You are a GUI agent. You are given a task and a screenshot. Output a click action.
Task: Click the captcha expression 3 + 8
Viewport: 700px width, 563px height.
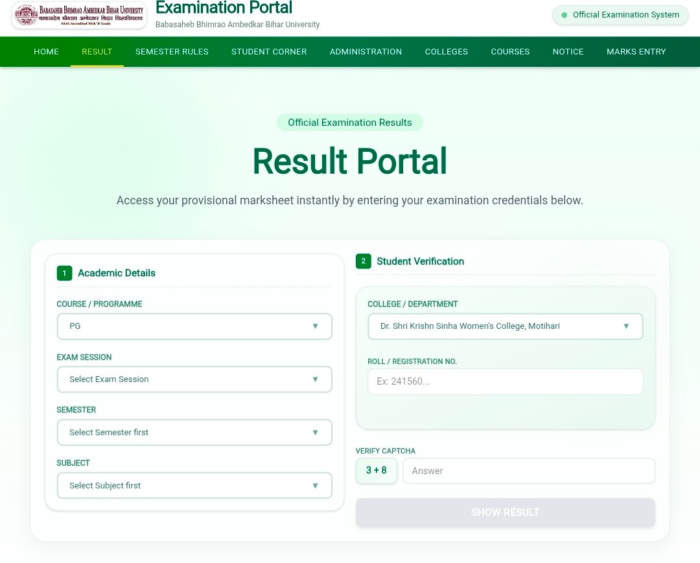point(377,470)
